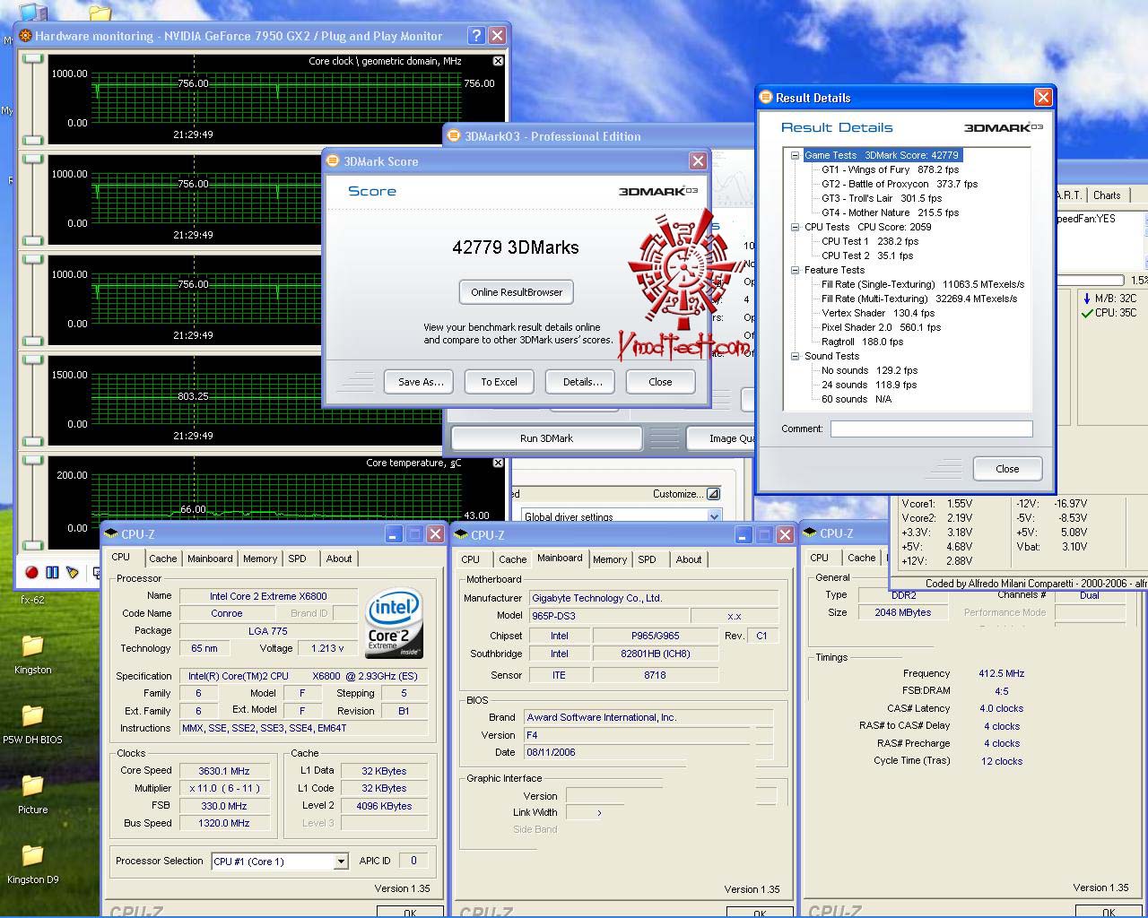Screen dimensions: 1148x918
Task: Click the top slider handle of Core clock graph
Action: 32,58
